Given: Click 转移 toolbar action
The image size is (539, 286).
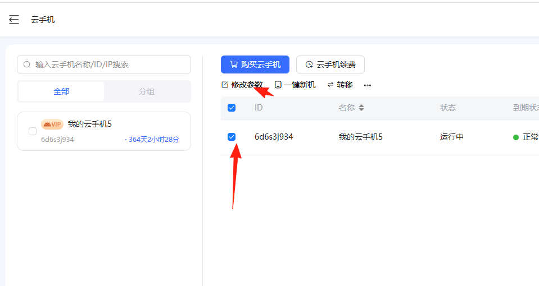Looking at the screenshot, I should [x=340, y=85].
